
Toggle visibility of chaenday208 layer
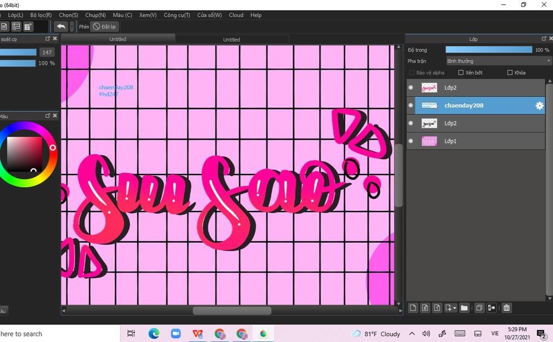(410, 105)
